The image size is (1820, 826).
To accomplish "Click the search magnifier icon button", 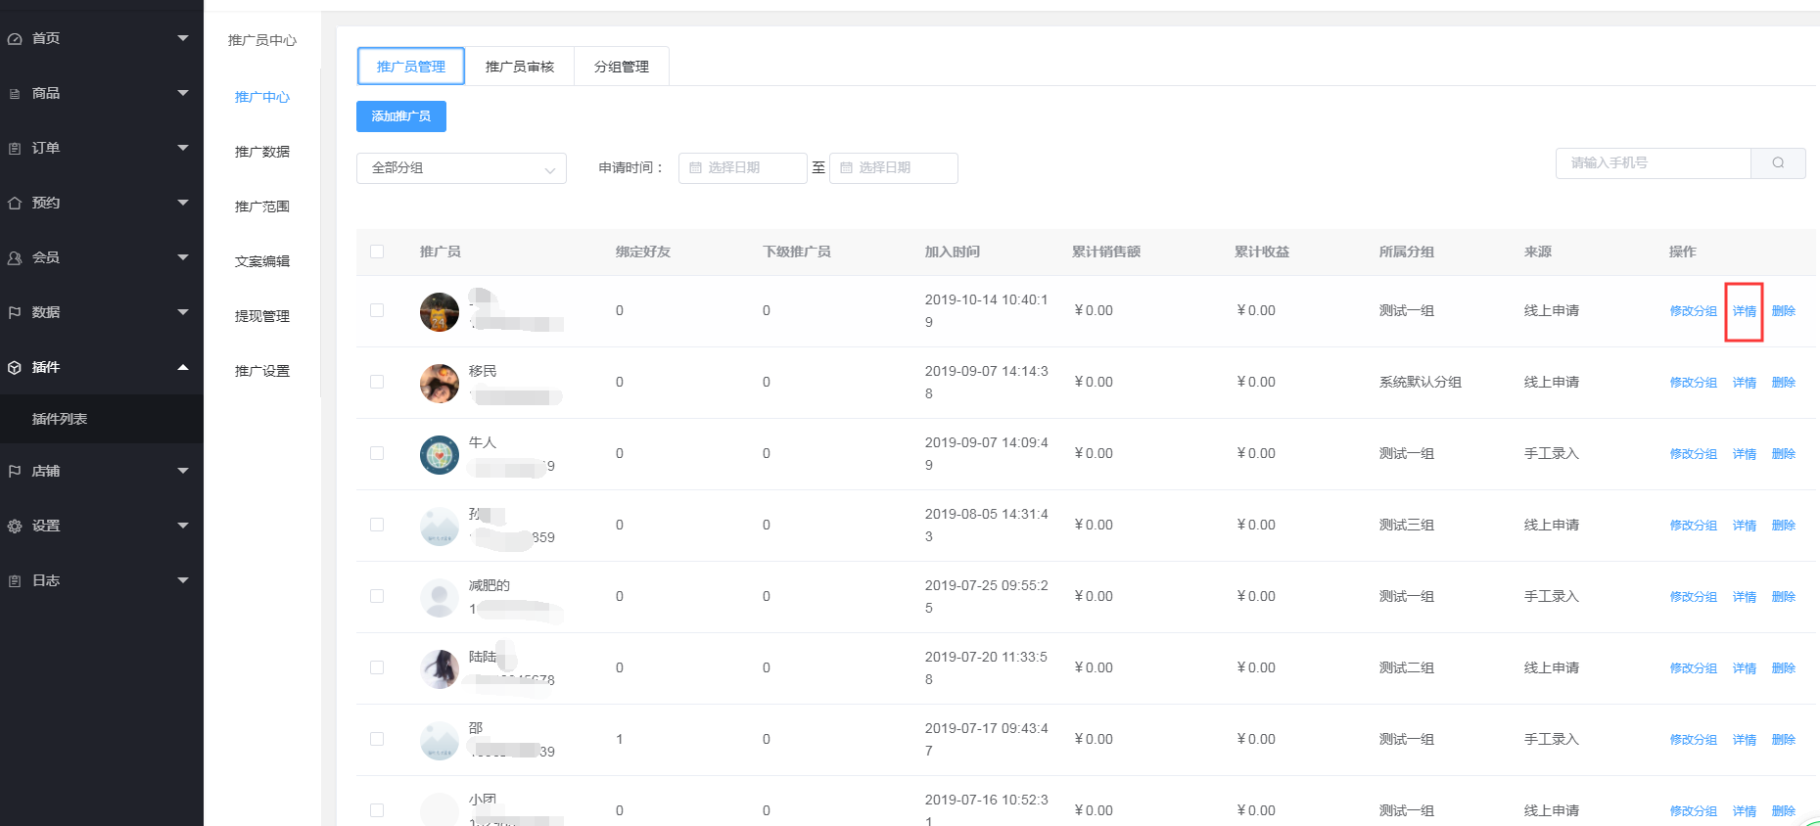I will pos(1778,163).
